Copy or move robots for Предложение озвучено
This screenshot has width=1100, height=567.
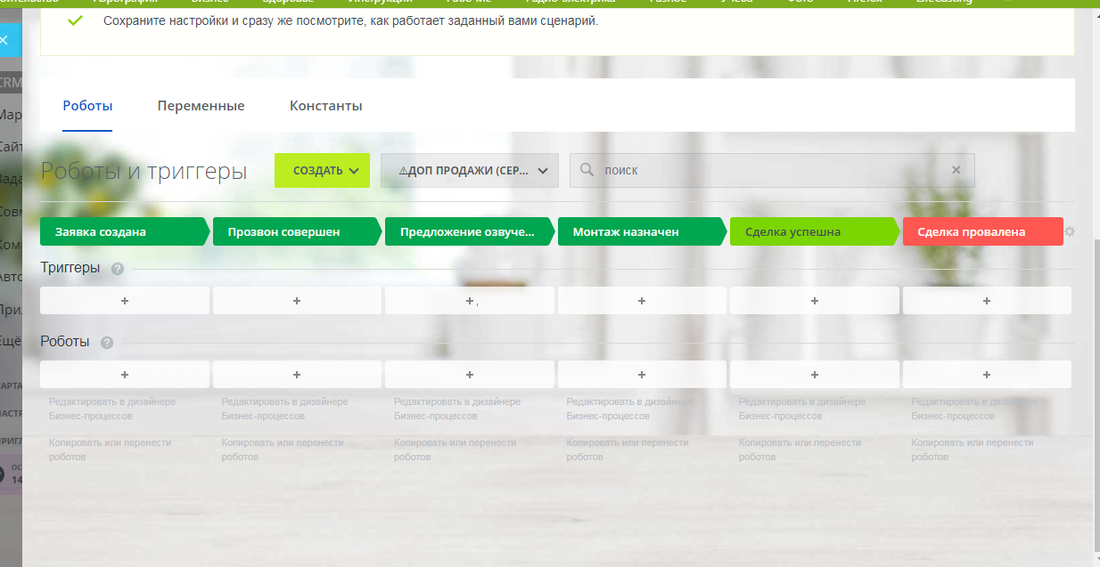(455, 450)
